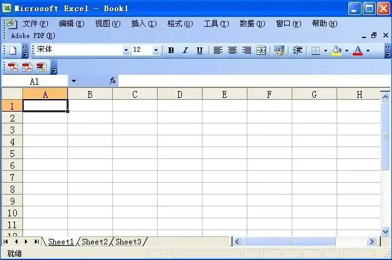
Task: Click the Insert Function fx button
Action: point(113,81)
